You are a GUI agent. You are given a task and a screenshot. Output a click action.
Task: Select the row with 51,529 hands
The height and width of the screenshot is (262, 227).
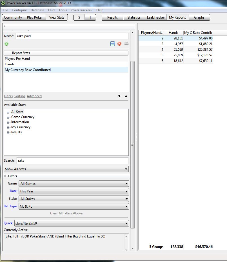pos(176,50)
